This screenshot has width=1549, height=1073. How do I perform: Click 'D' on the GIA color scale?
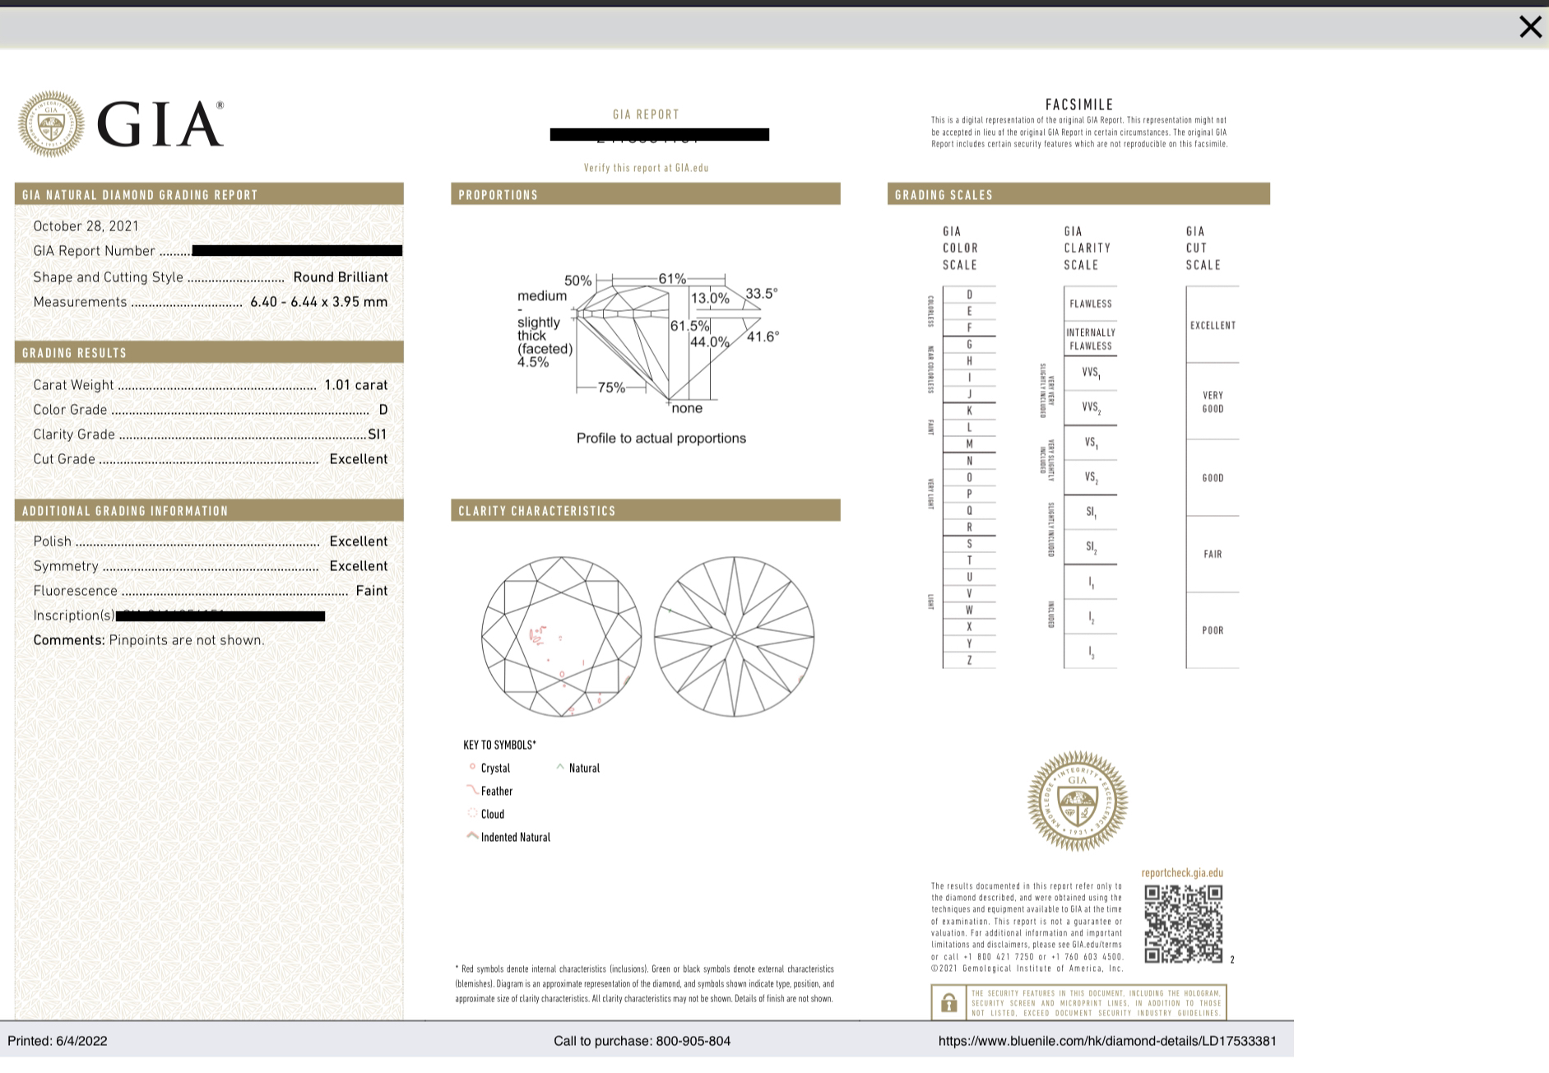(x=969, y=295)
